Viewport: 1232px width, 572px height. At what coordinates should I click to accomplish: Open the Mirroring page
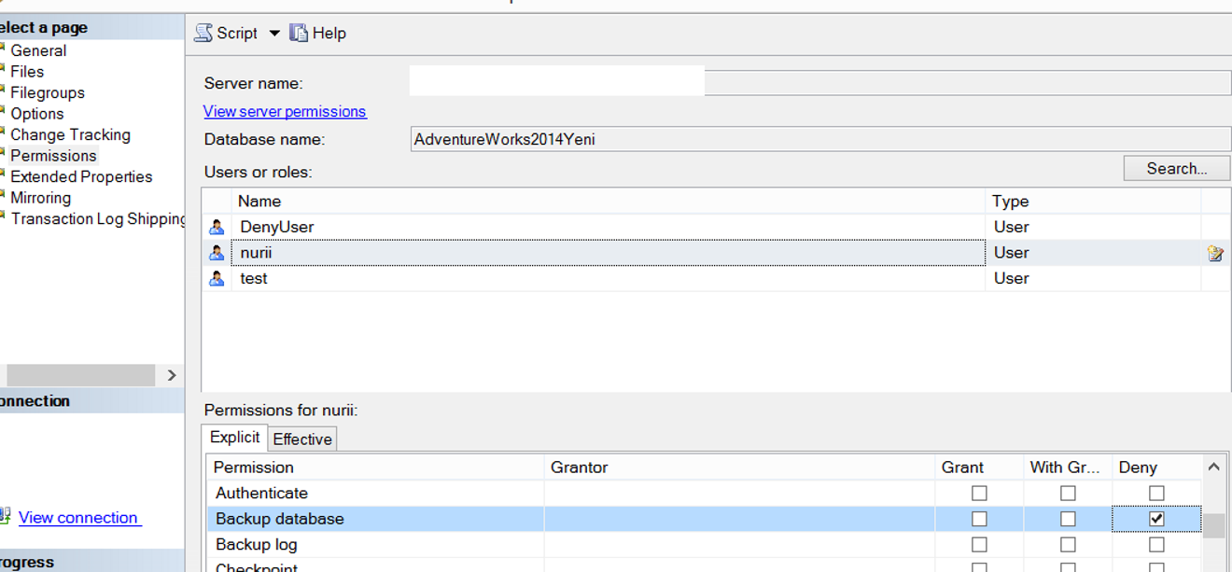click(40, 198)
